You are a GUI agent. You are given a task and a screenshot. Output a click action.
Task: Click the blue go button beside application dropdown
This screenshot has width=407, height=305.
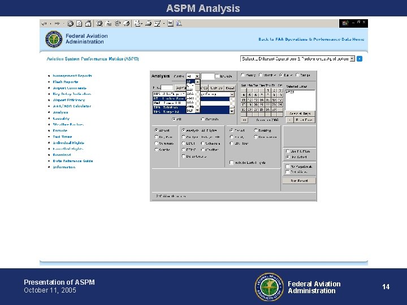coord(360,59)
